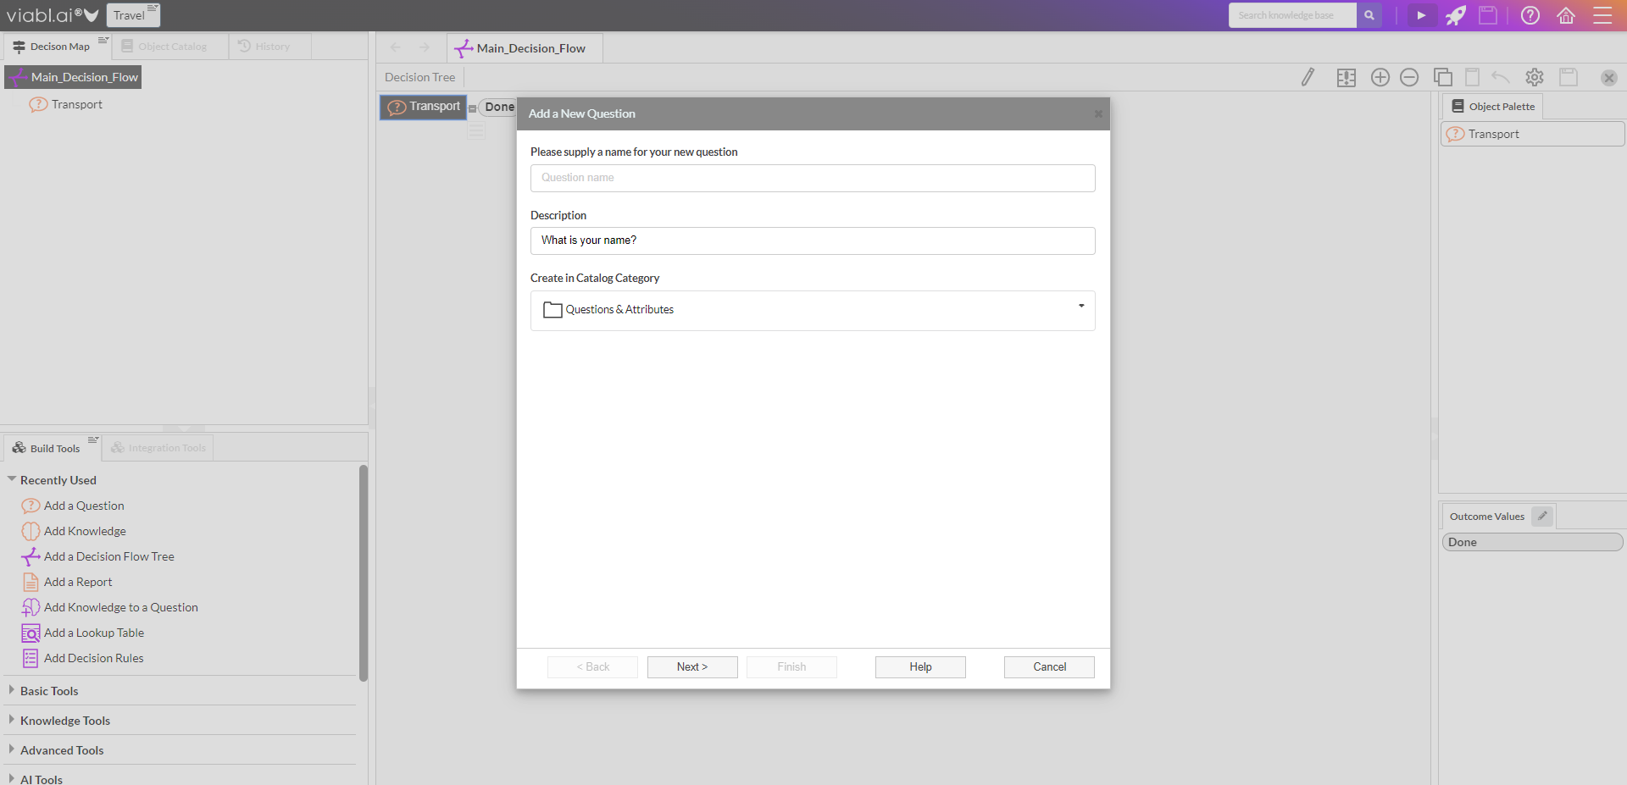Click the Question name input field

click(x=813, y=178)
